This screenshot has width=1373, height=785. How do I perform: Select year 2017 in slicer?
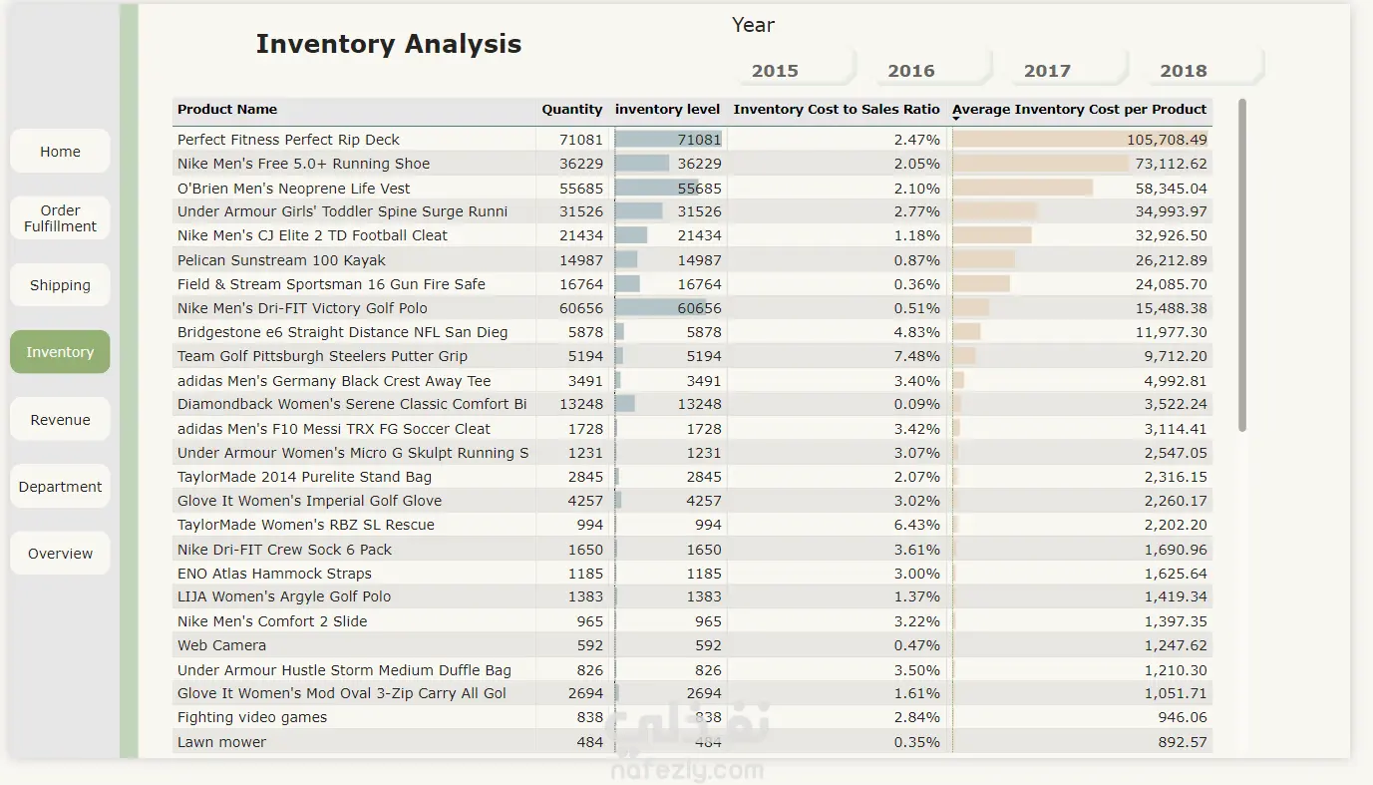[x=1047, y=71]
